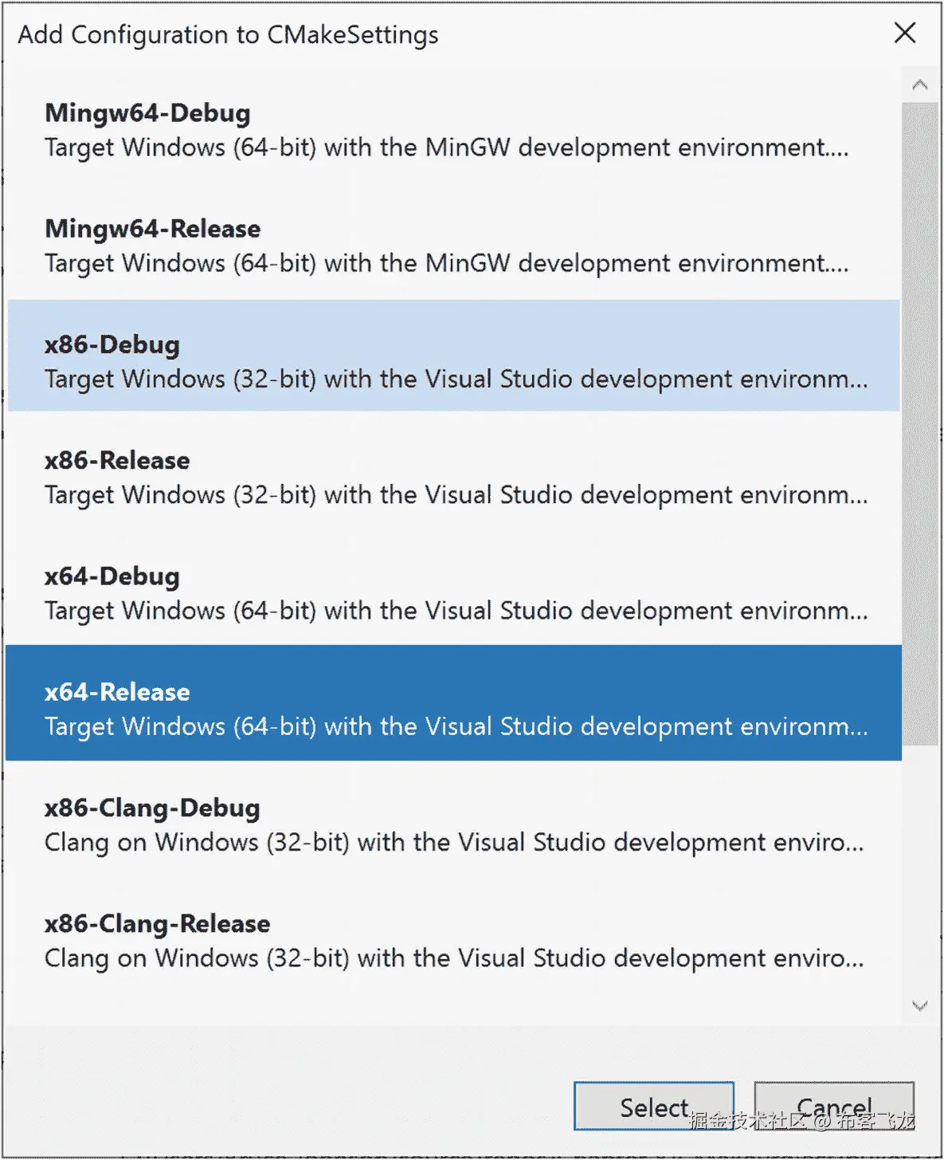
Task: Click the Add Configuration to CMakeSettings title
Action: pyautogui.click(x=228, y=35)
